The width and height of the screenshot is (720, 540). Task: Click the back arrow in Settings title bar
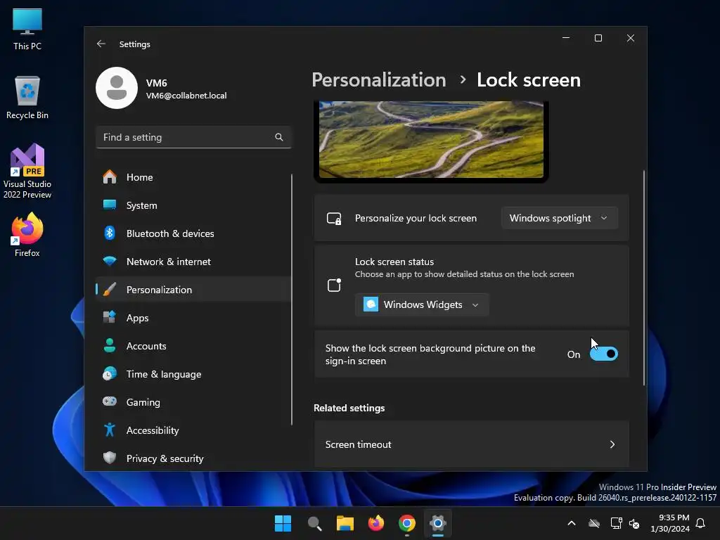[101, 44]
